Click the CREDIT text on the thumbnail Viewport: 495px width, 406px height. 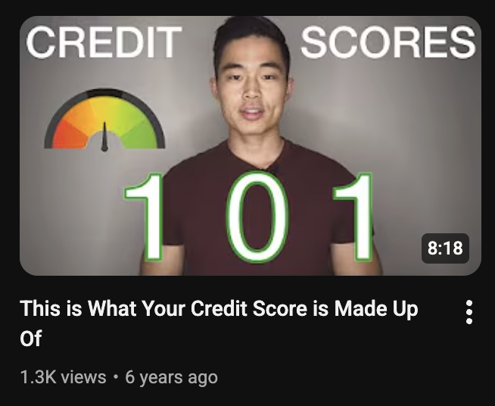[104, 42]
